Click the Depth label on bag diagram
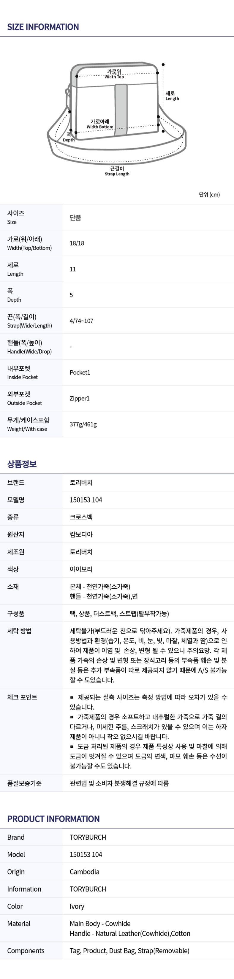The height and width of the screenshot is (979, 234). (x=69, y=137)
